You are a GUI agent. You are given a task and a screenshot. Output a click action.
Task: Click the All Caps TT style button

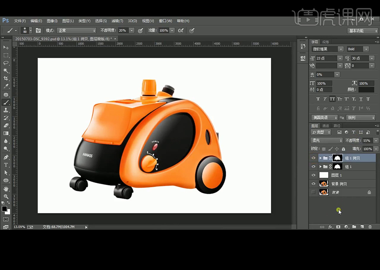tap(332, 99)
